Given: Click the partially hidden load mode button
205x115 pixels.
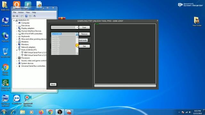Looking at the screenshot, I should click(83, 40).
